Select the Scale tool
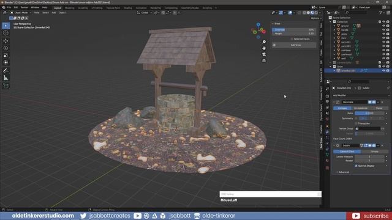 pos(6,55)
